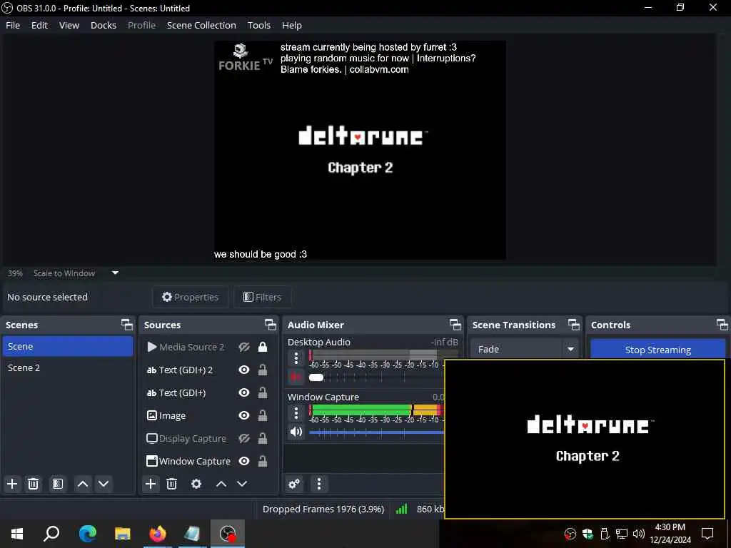Mute Window Capture audio speaker icon
The image size is (731, 548).
pyautogui.click(x=296, y=432)
